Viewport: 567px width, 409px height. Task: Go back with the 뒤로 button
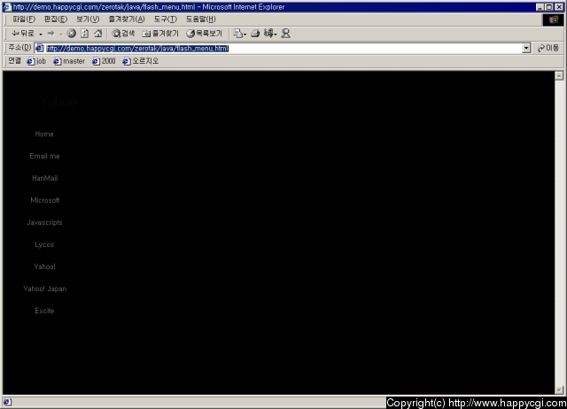[x=23, y=34]
